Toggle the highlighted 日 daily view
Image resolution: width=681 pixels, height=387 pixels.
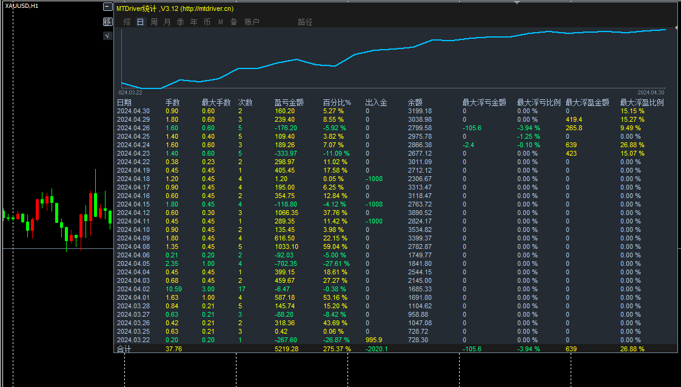pyautogui.click(x=141, y=22)
